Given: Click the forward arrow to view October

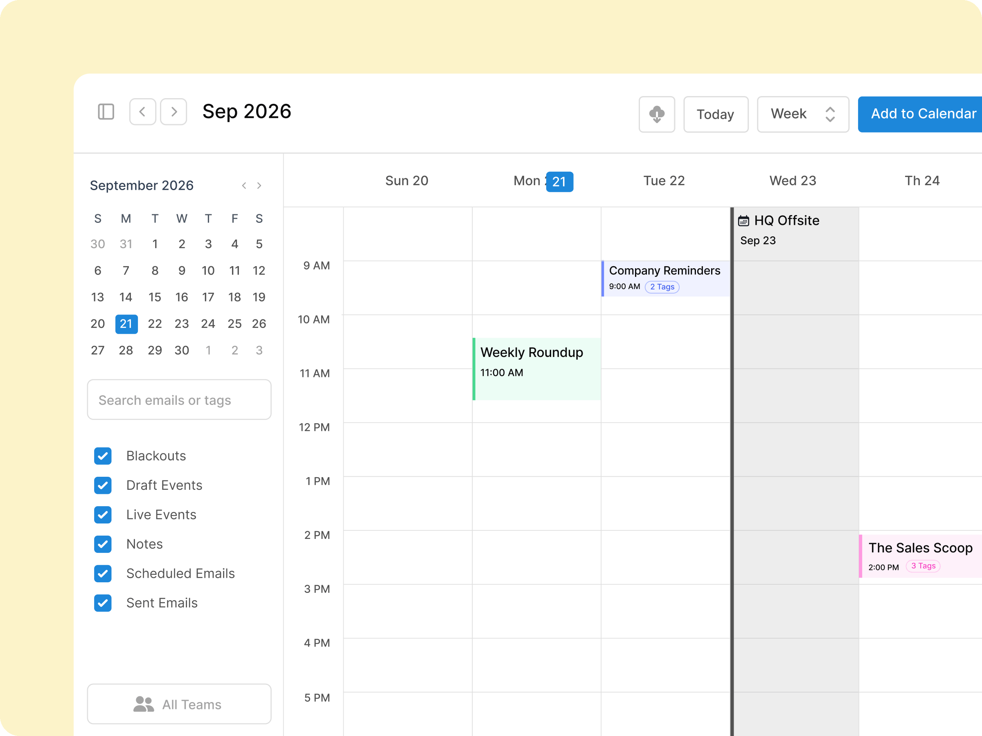Looking at the screenshot, I should click(x=173, y=111).
